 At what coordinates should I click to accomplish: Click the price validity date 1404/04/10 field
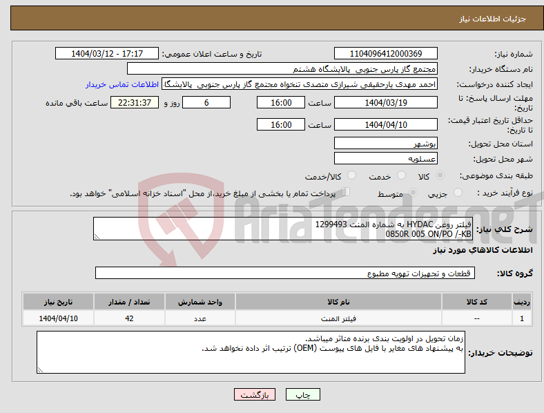385,124
